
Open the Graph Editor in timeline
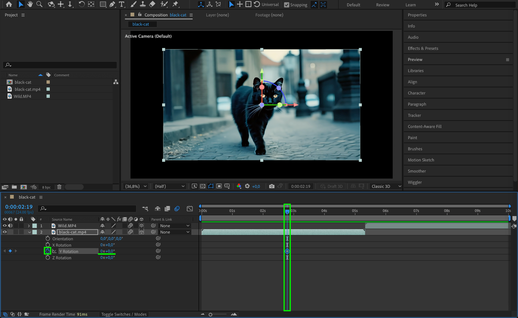point(190,208)
